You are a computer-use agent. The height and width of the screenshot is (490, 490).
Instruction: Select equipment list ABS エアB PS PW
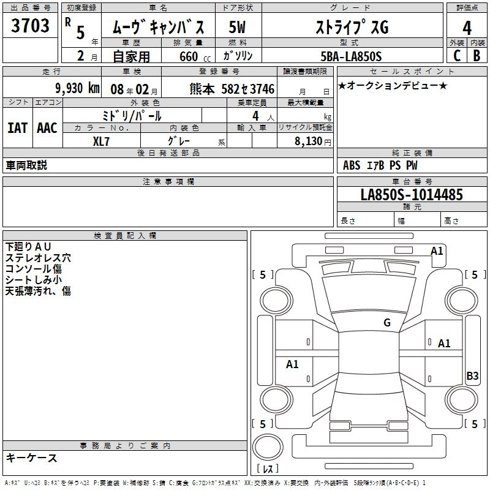(380, 165)
